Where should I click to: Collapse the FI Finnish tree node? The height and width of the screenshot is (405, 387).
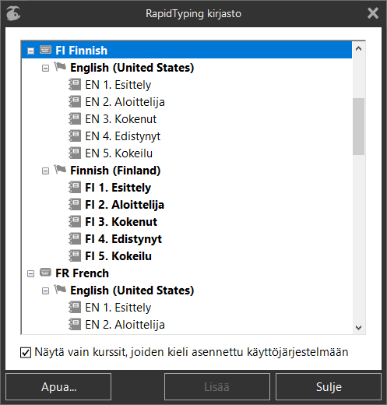tap(30, 51)
